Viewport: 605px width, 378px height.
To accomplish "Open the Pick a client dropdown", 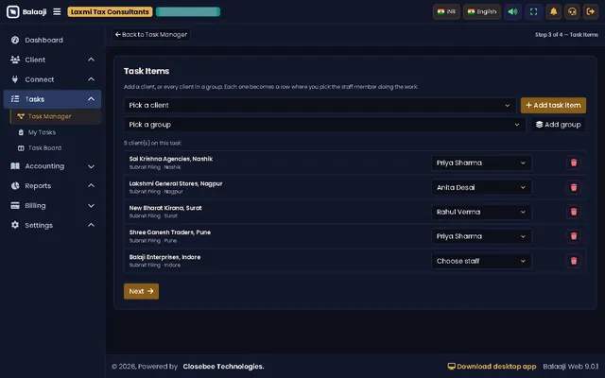I will pos(320,105).
